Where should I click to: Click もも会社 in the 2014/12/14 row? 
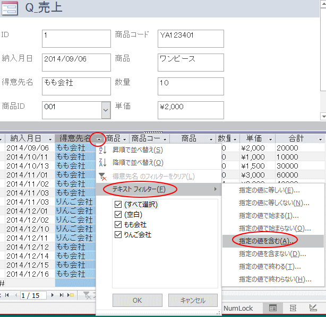tap(75, 256)
